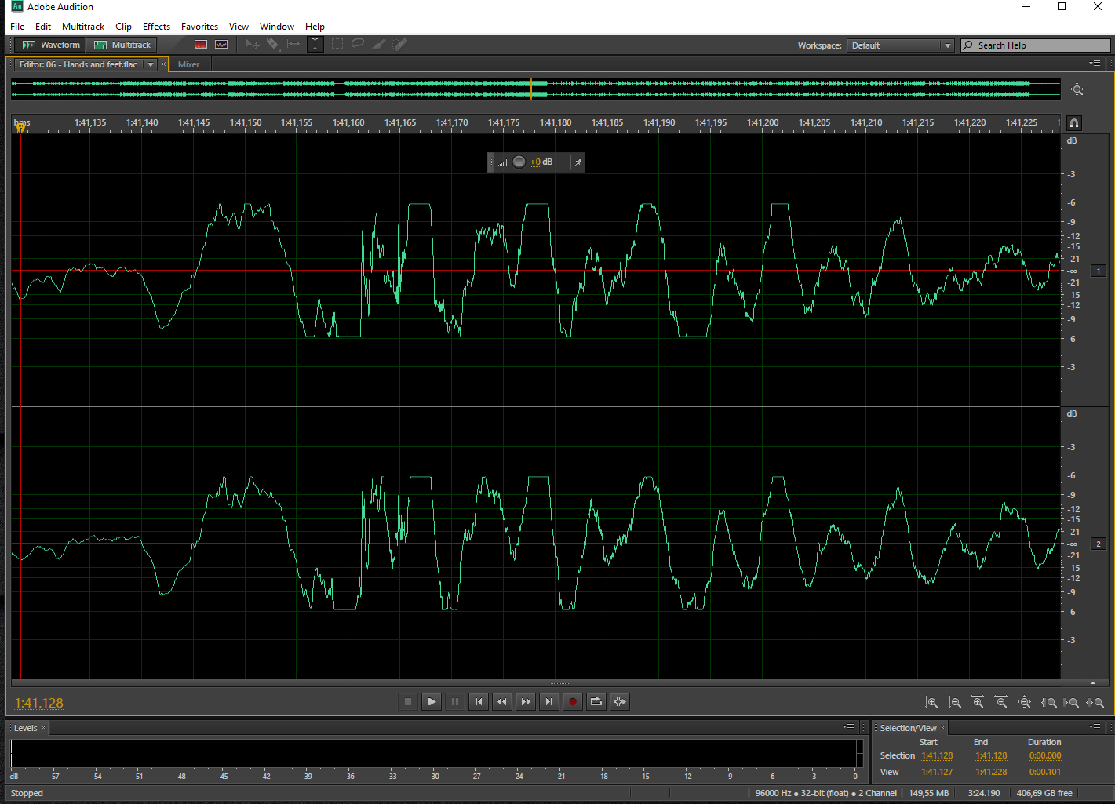Switch to Multitrack view
This screenshot has width=1115, height=804.
(x=122, y=45)
